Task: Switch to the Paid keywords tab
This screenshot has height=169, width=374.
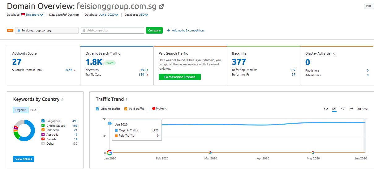Action: click(x=33, y=110)
